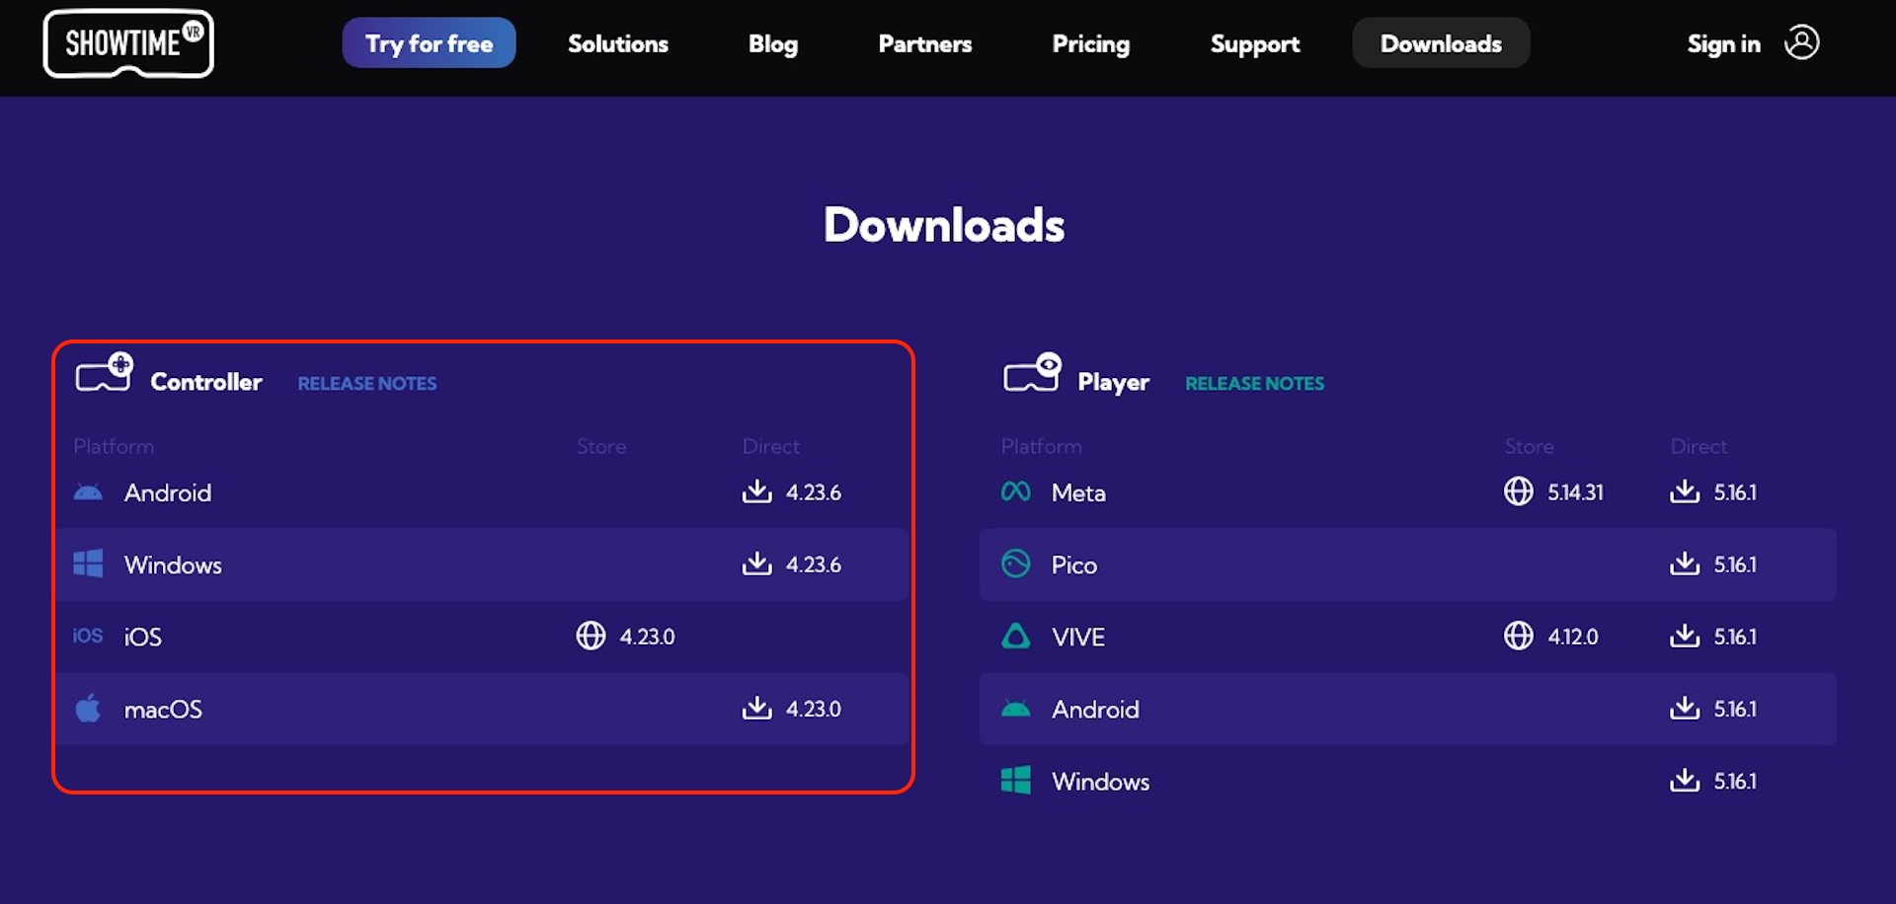Download Controller for Windows direct icon
This screenshot has width=1896, height=904.
click(x=757, y=563)
